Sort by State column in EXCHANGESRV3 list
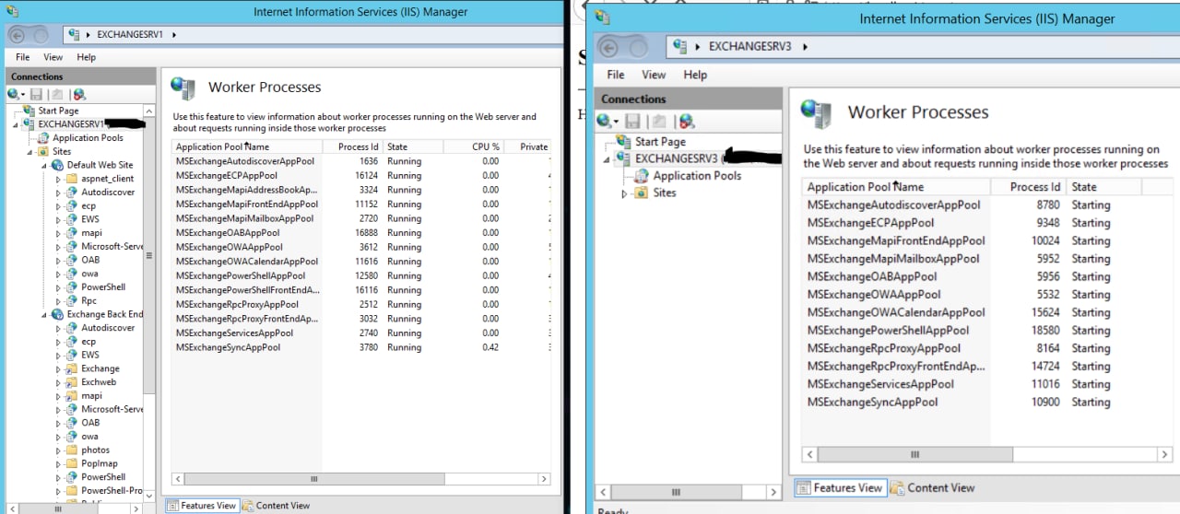 (1103, 187)
